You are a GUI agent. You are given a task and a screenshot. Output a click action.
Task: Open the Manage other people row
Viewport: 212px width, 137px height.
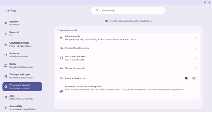point(128,68)
